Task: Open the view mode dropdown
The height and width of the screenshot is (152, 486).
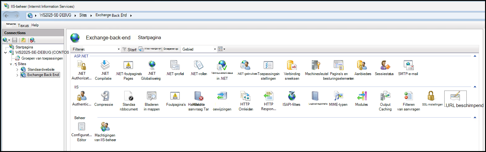Action: click(221, 49)
